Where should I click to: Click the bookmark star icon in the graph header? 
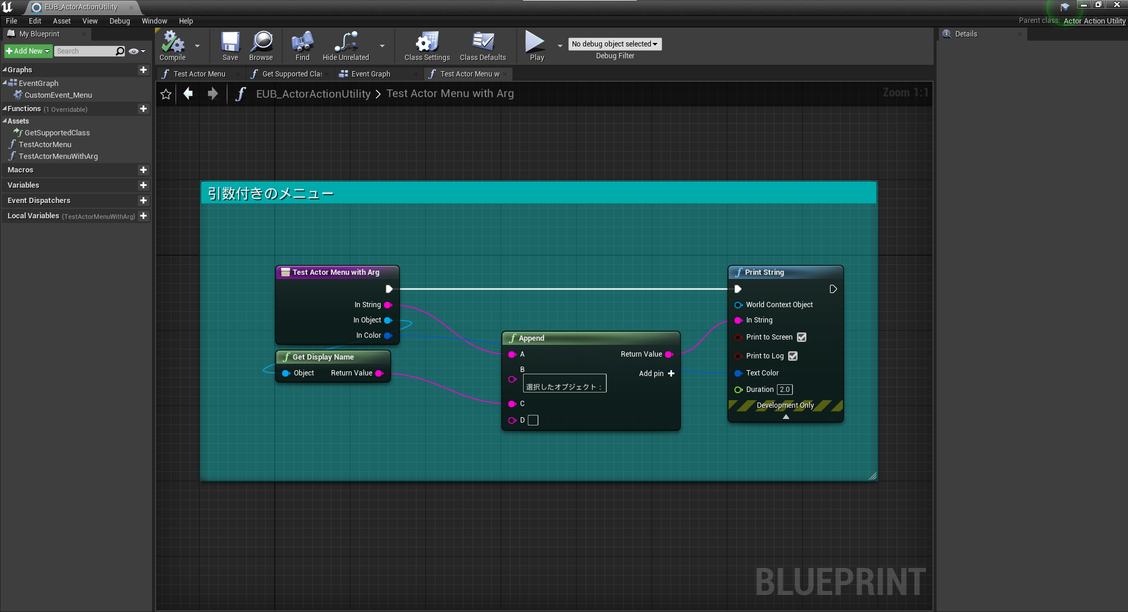pyautogui.click(x=166, y=94)
